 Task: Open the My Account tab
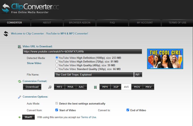coord(145,23)
